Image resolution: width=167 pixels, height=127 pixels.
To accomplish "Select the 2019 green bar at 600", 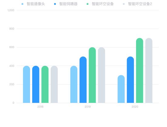I will [92, 75].
